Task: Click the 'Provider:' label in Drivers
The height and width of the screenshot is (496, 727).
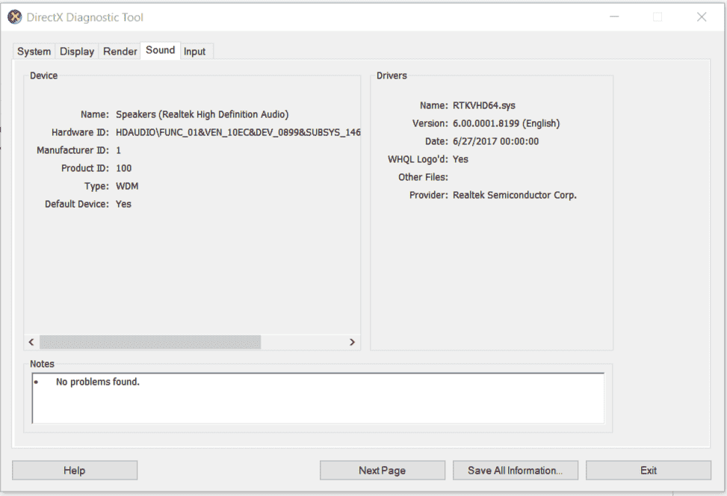Action: [x=429, y=195]
